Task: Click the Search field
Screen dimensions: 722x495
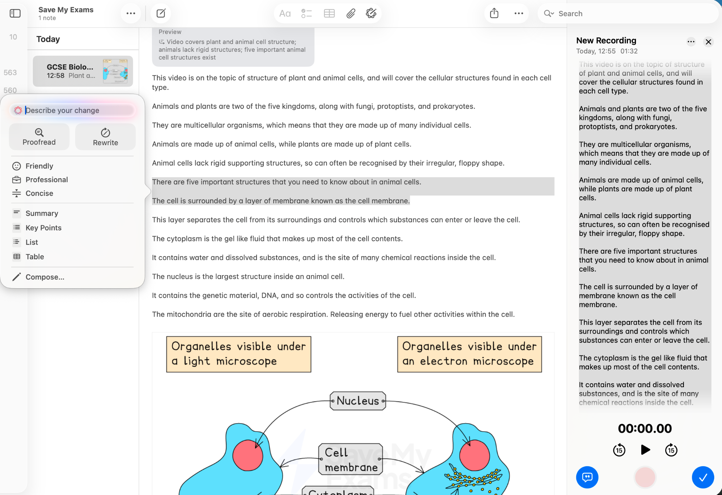Action: click(628, 14)
